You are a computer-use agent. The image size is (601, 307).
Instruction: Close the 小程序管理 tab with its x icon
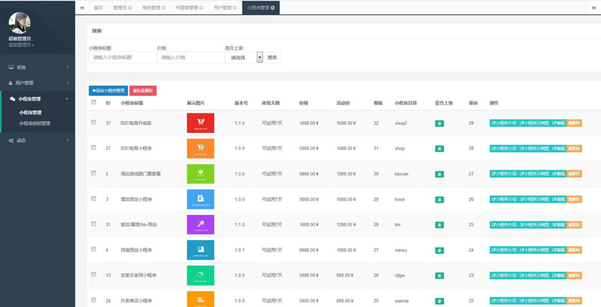coord(273,8)
